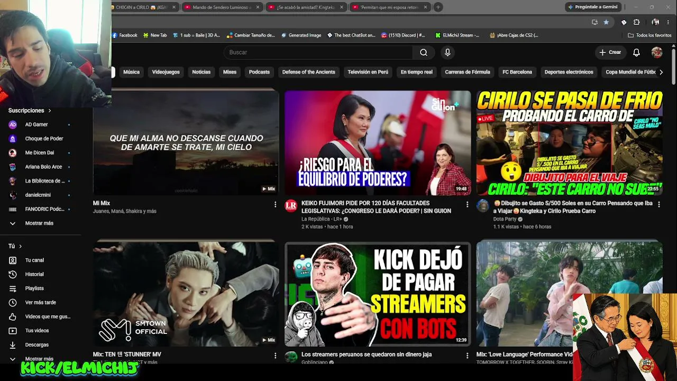Screen dimensions: 677x381
Task: Open the ELMichiJ Stream bookmark
Action: click(x=457, y=35)
